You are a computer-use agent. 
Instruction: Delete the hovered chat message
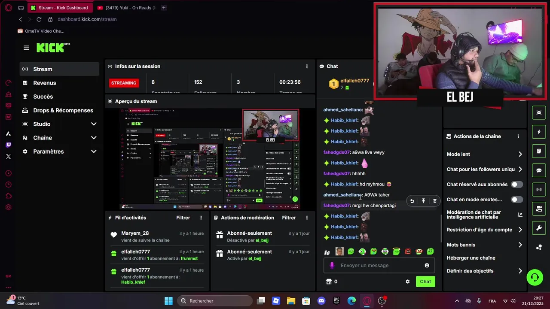[x=435, y=201]
